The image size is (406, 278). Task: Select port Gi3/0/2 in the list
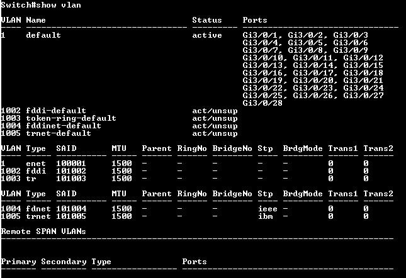tap(307, 35)
